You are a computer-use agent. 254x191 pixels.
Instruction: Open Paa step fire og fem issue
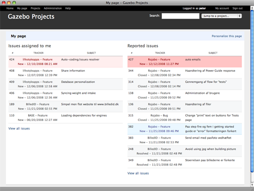click(211, 129)
